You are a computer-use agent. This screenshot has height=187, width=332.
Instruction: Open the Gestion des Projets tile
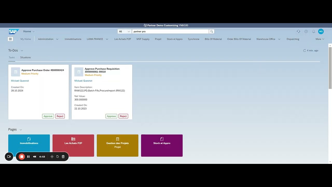(x=117, y=145)
